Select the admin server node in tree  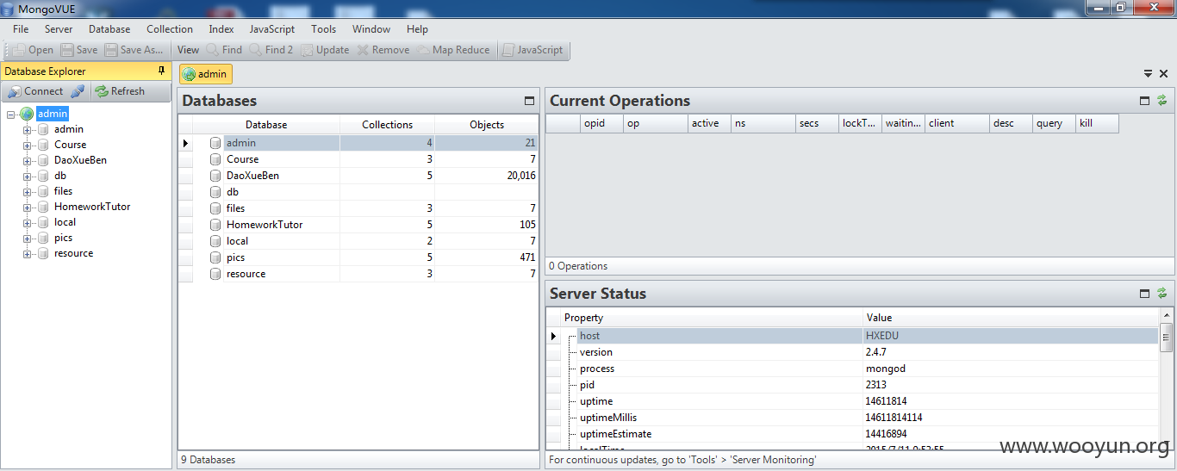[x=52, y=114]
